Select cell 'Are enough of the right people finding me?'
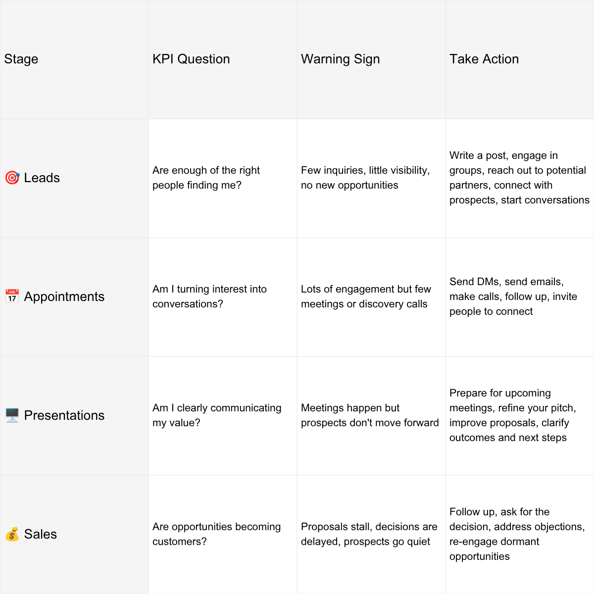Screen dimensions: 594x594 click(223, 178)
